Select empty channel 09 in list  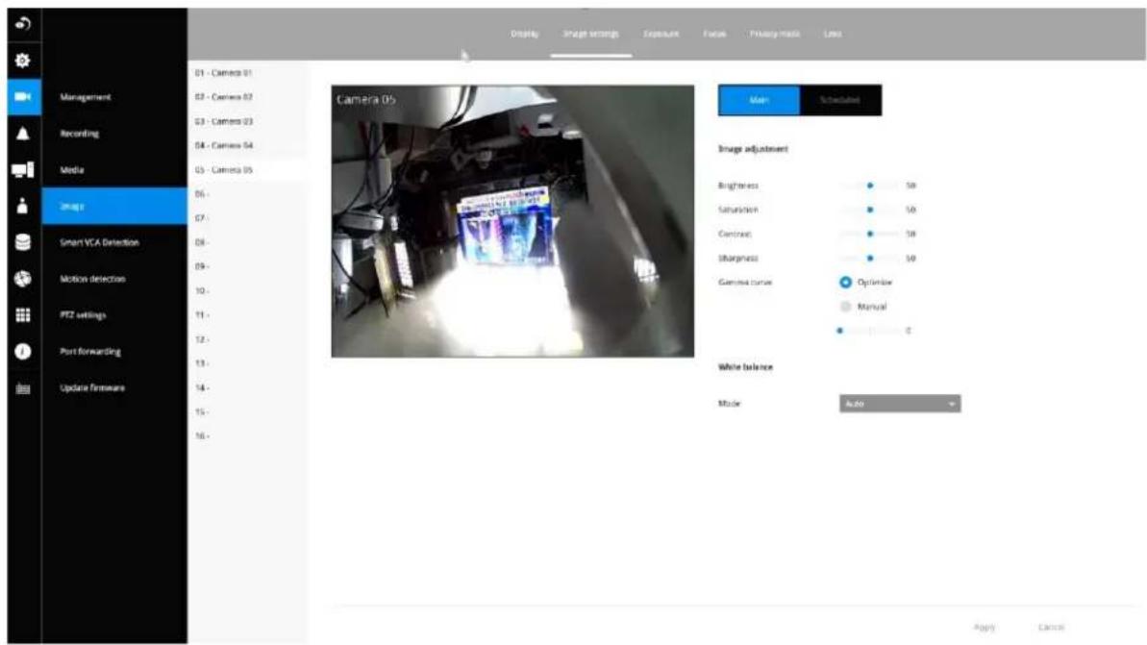[247, 266]
